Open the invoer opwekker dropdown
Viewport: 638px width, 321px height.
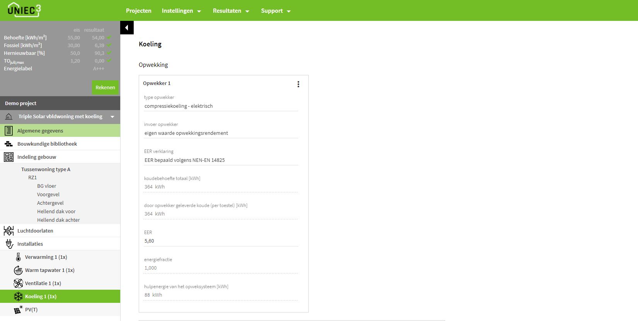(221, 133)
